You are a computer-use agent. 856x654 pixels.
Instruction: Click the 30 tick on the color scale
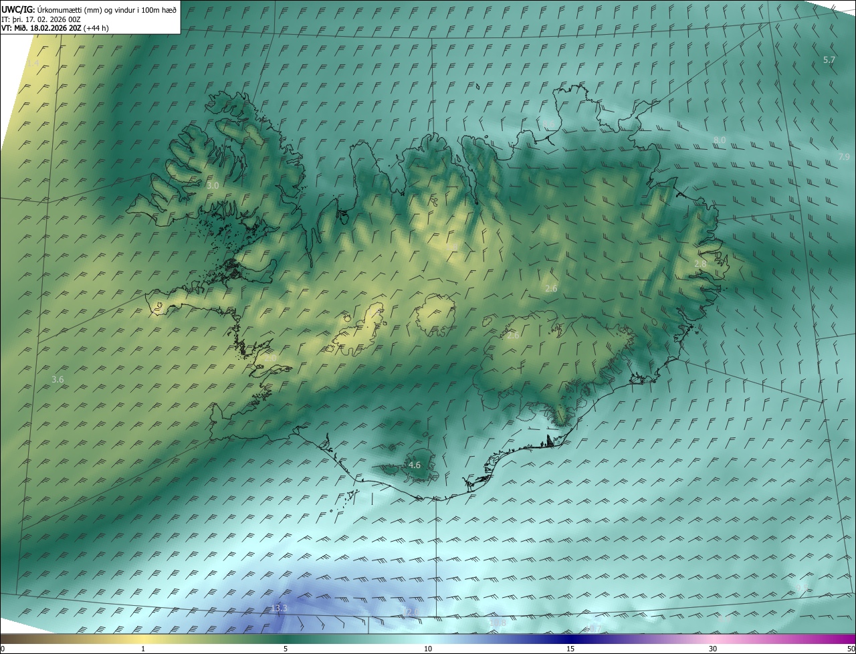713,649
